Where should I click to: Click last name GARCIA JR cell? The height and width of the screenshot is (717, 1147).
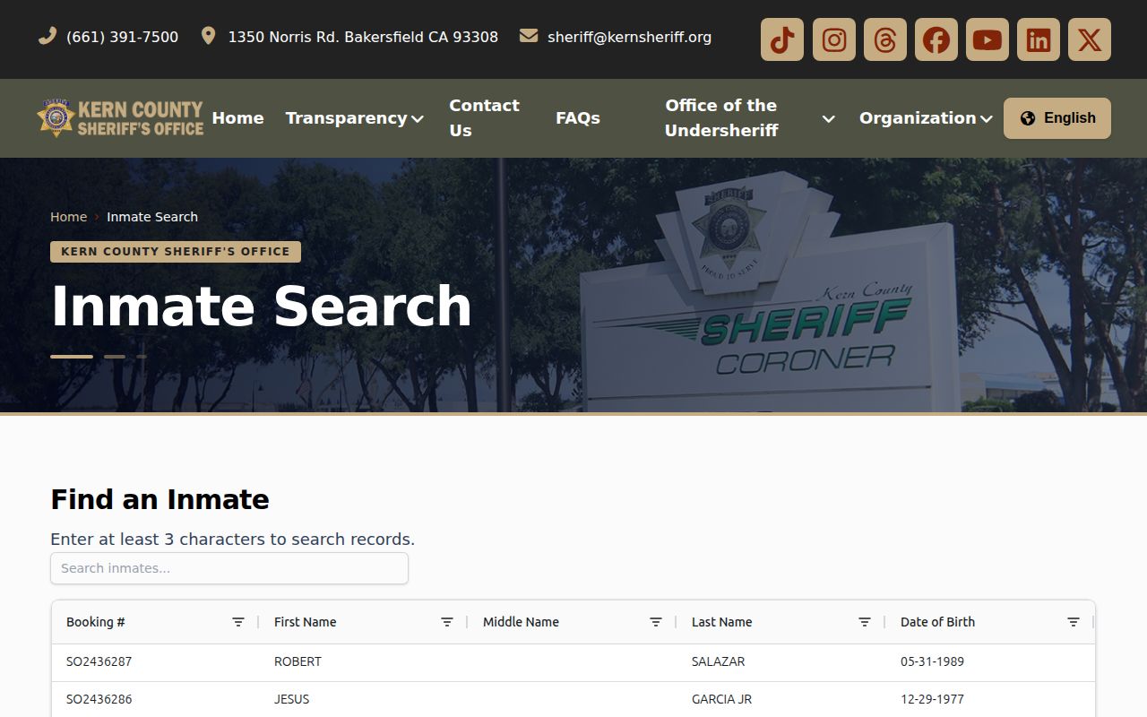[x=721, y=699]
